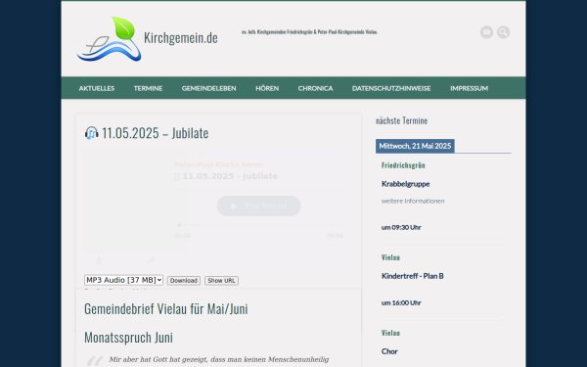Viewport: 587px width, 367px height.
Task: Open the CHRONICA menu item
Action: coord(315,88)
